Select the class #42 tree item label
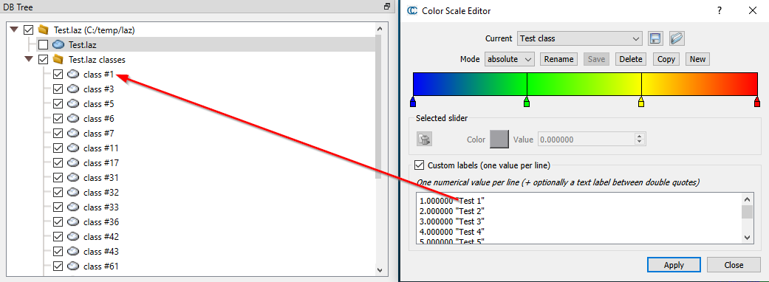The width and height of the screenshot is (769, 282). pos(101,236)
